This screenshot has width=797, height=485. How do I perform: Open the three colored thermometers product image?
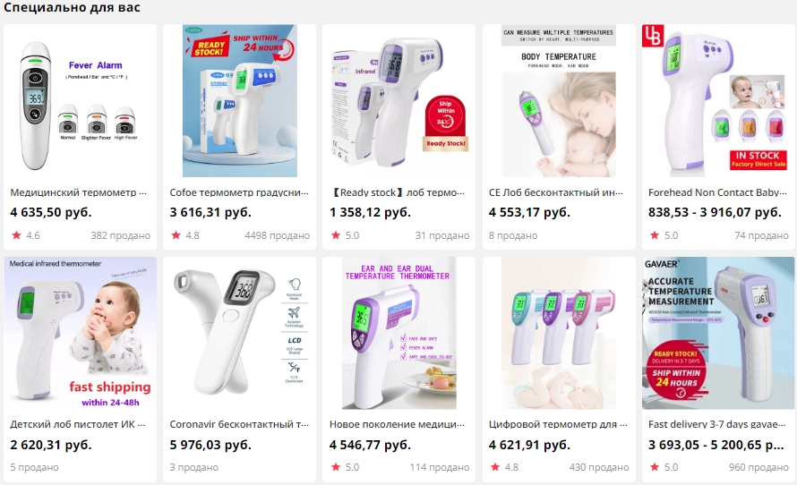click(x=559, y=333)
